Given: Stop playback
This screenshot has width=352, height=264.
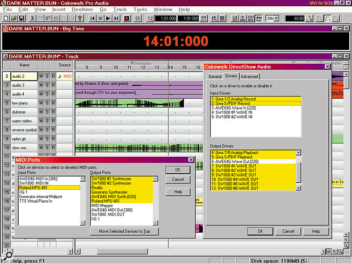Looking at the screenshot, I should click(100, 18).
